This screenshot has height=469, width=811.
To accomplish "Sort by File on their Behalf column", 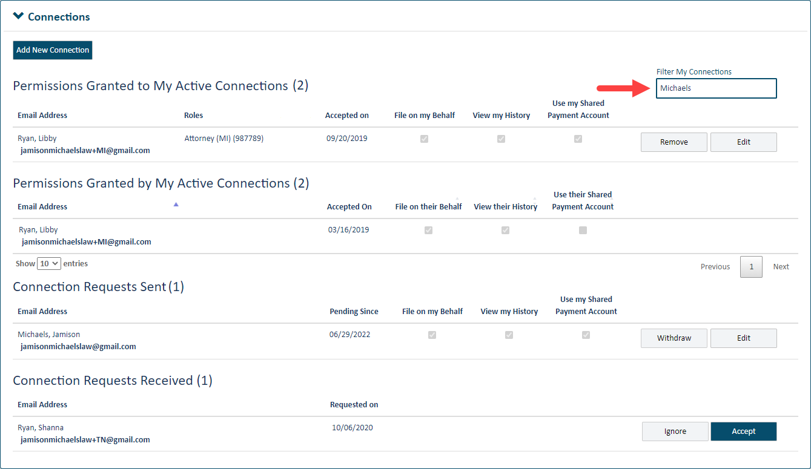I will click(428, 206).
